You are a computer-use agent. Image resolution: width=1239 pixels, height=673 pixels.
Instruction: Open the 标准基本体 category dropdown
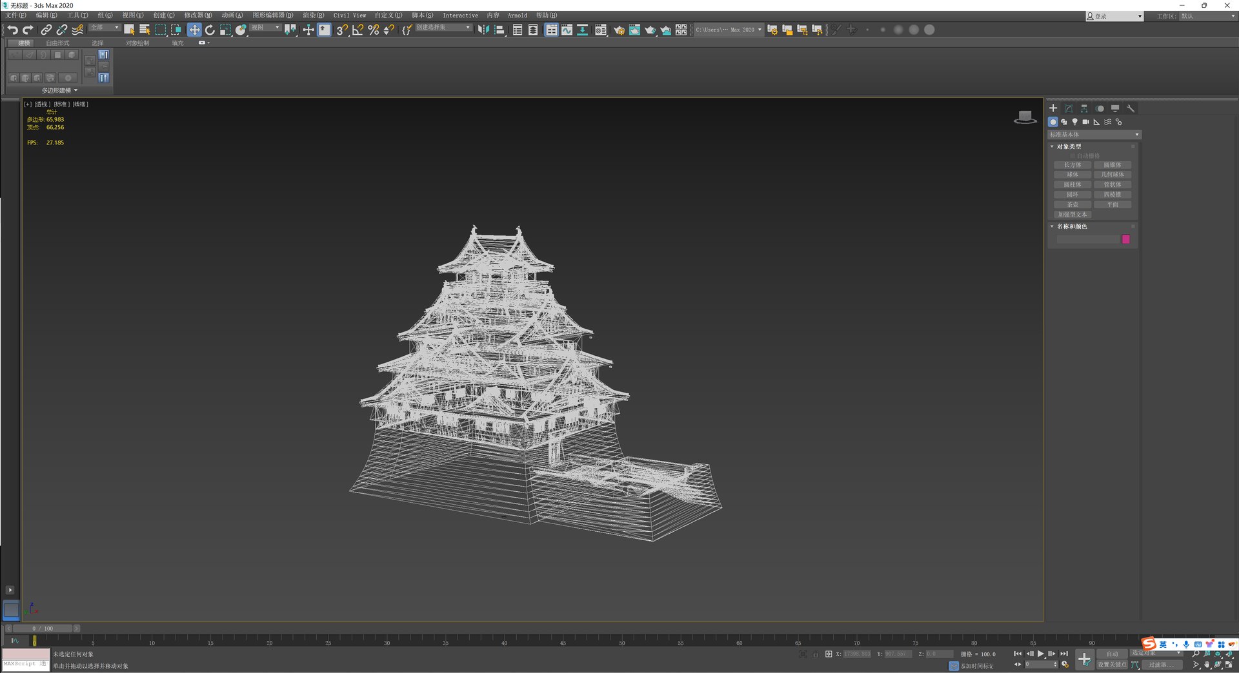(1094, 135)
